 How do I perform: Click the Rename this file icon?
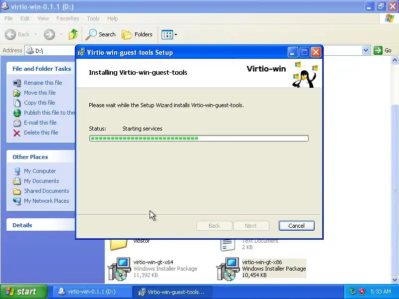pos(17,83)
